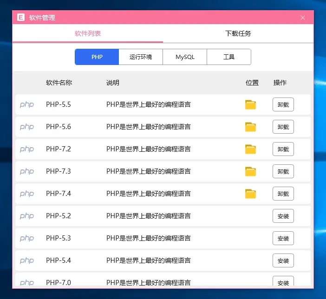
Task: Select the PHP-7.3 name text
Action: (x=59, y=171)
